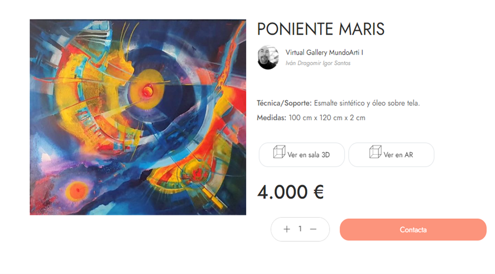Decrease quantity with the minus icon
This screenshot has height=274, width=495.
click(x=313, y=229)
